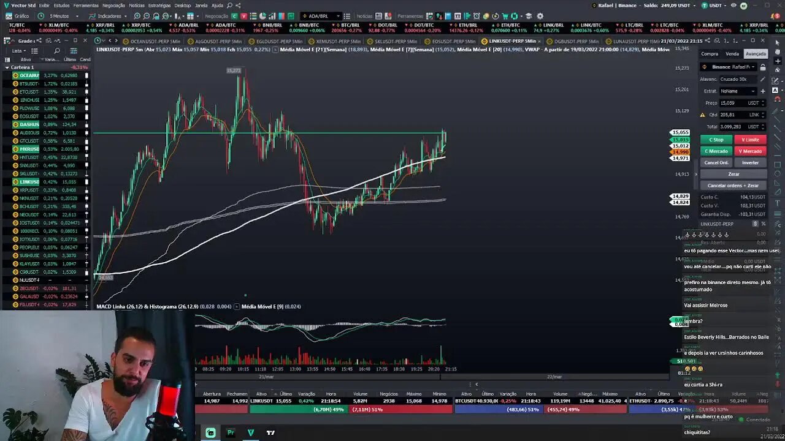Open the Rafael Binance account saldo dropdown
785x441 pixels.
pyautogui.click(x=645, y=6)
